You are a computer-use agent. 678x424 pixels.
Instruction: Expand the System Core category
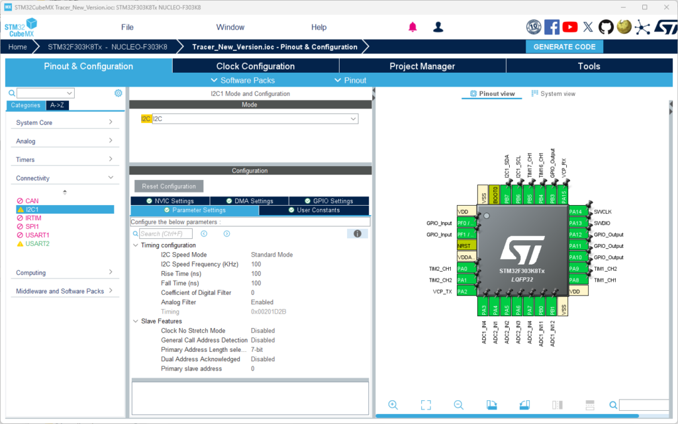tap(64, 122)
